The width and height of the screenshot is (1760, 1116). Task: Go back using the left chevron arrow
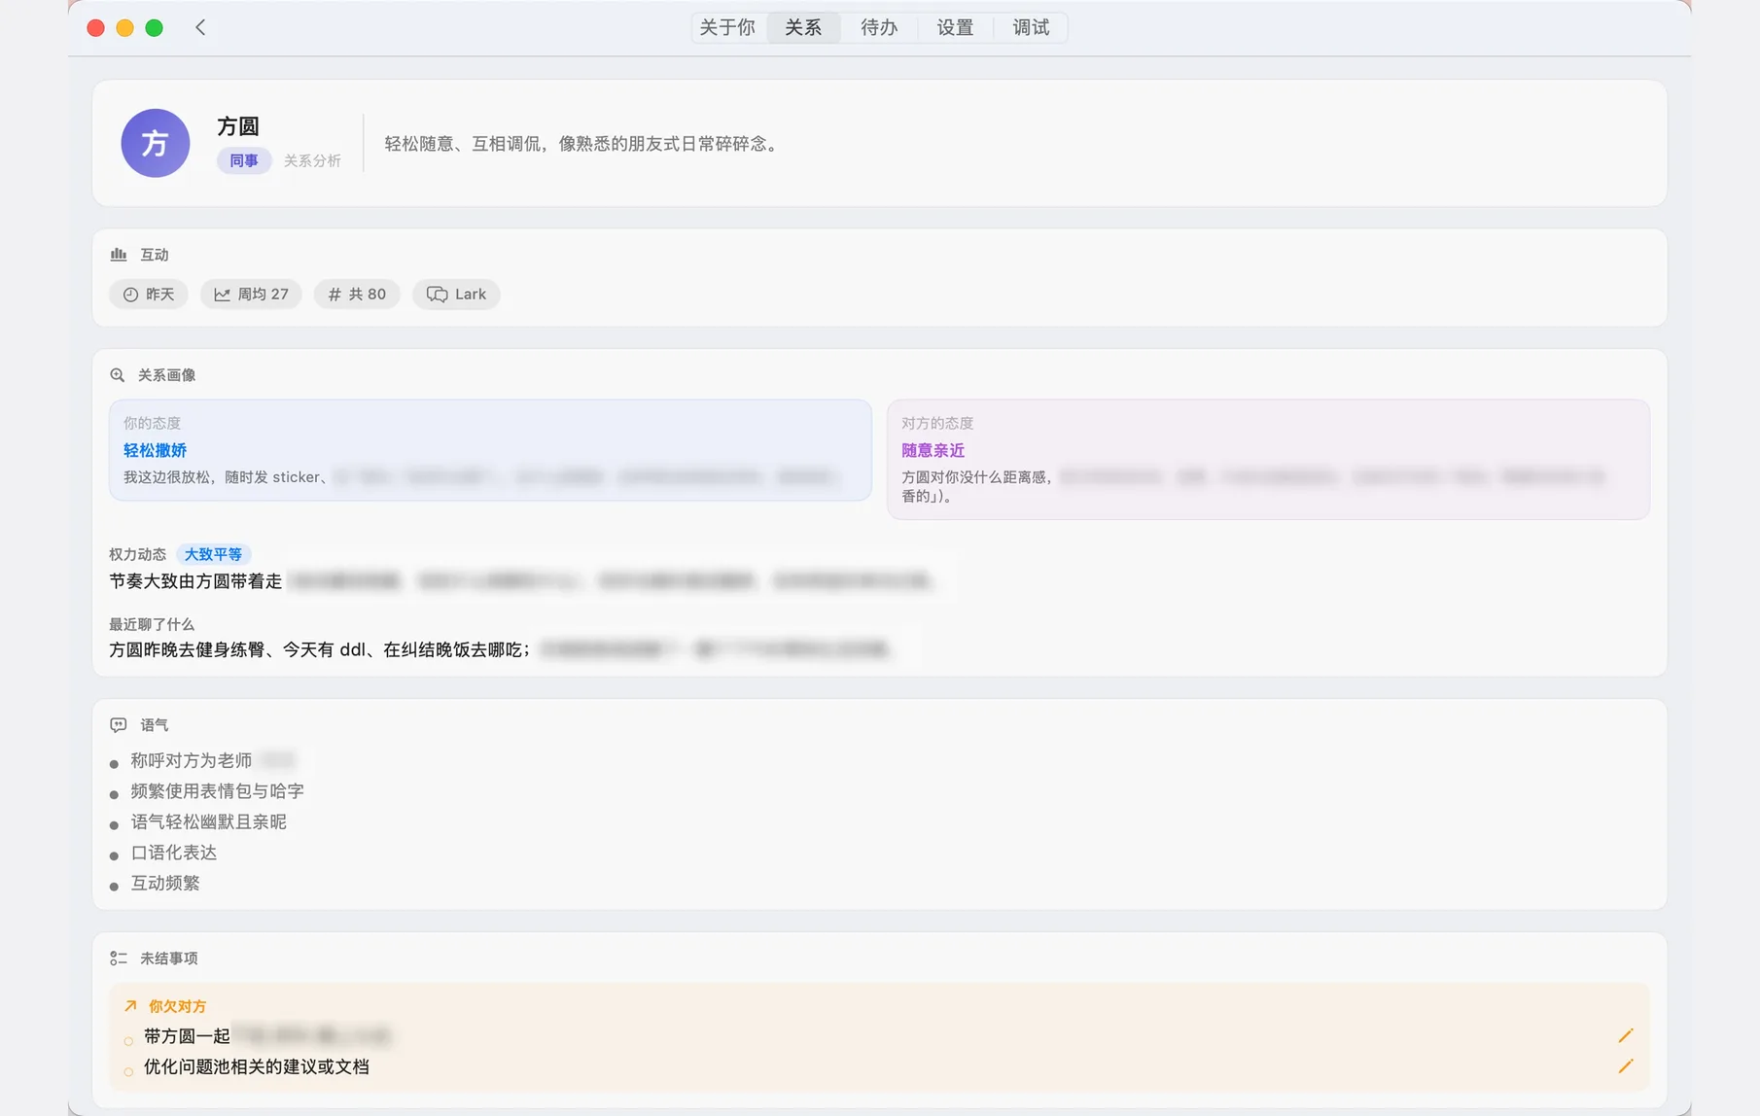coord(200,27)
